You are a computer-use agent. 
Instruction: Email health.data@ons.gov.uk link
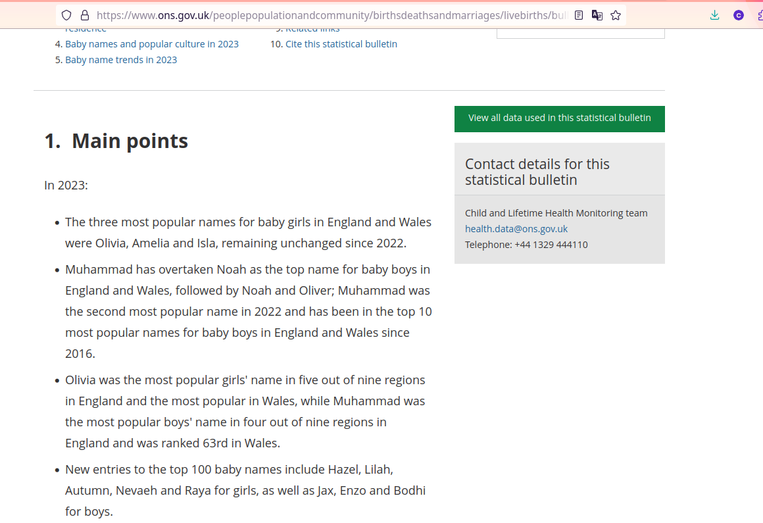tap(516, 229)
